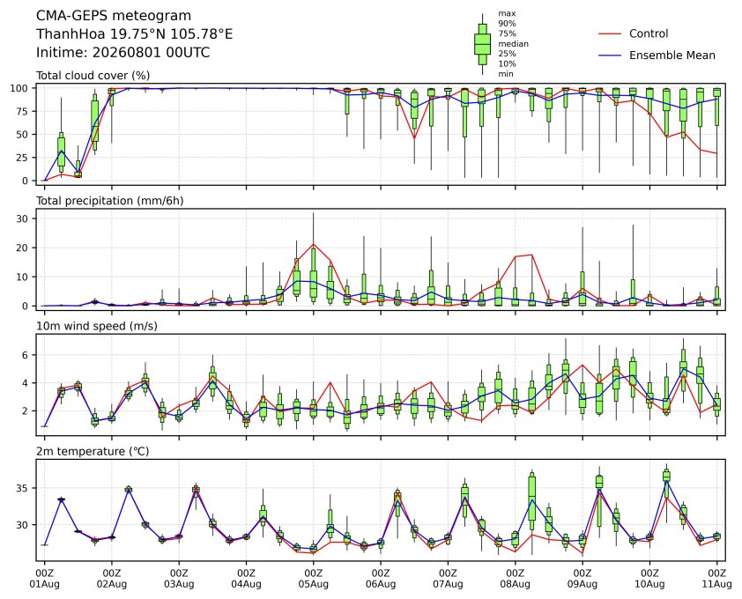Click the 00Z 08Aug time axis label
742x599 pixels.
tap(515, 579)
